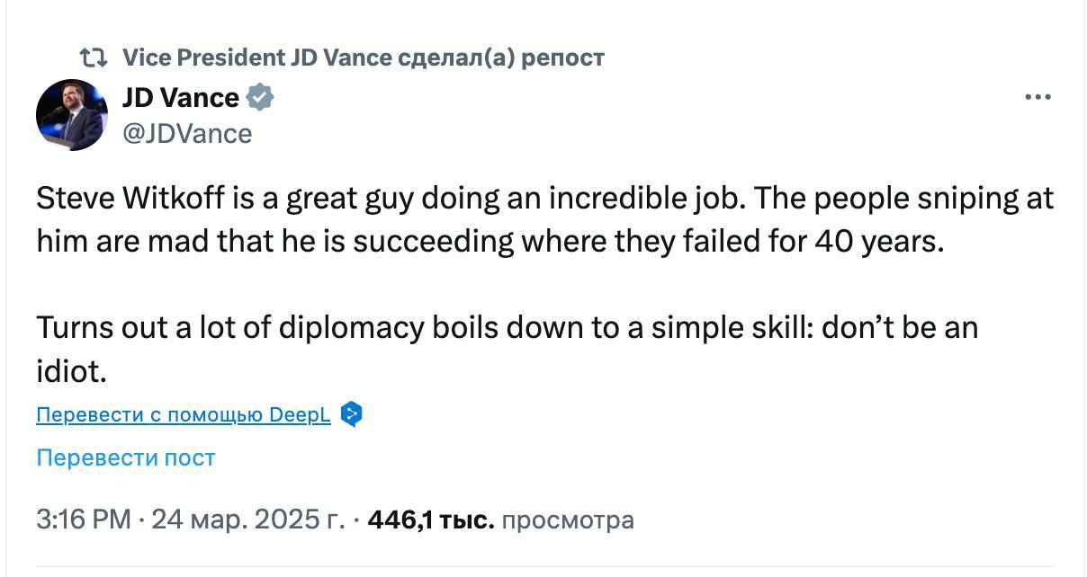Click "Перевести с помощью DeepL" link
Image resolution: width=1087 pixels, height=577 pixels.
coord(184,414)
